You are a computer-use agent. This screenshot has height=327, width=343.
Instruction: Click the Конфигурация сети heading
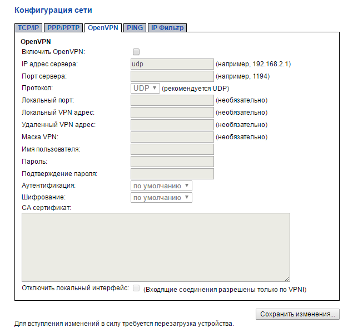[x=53, y=10]
